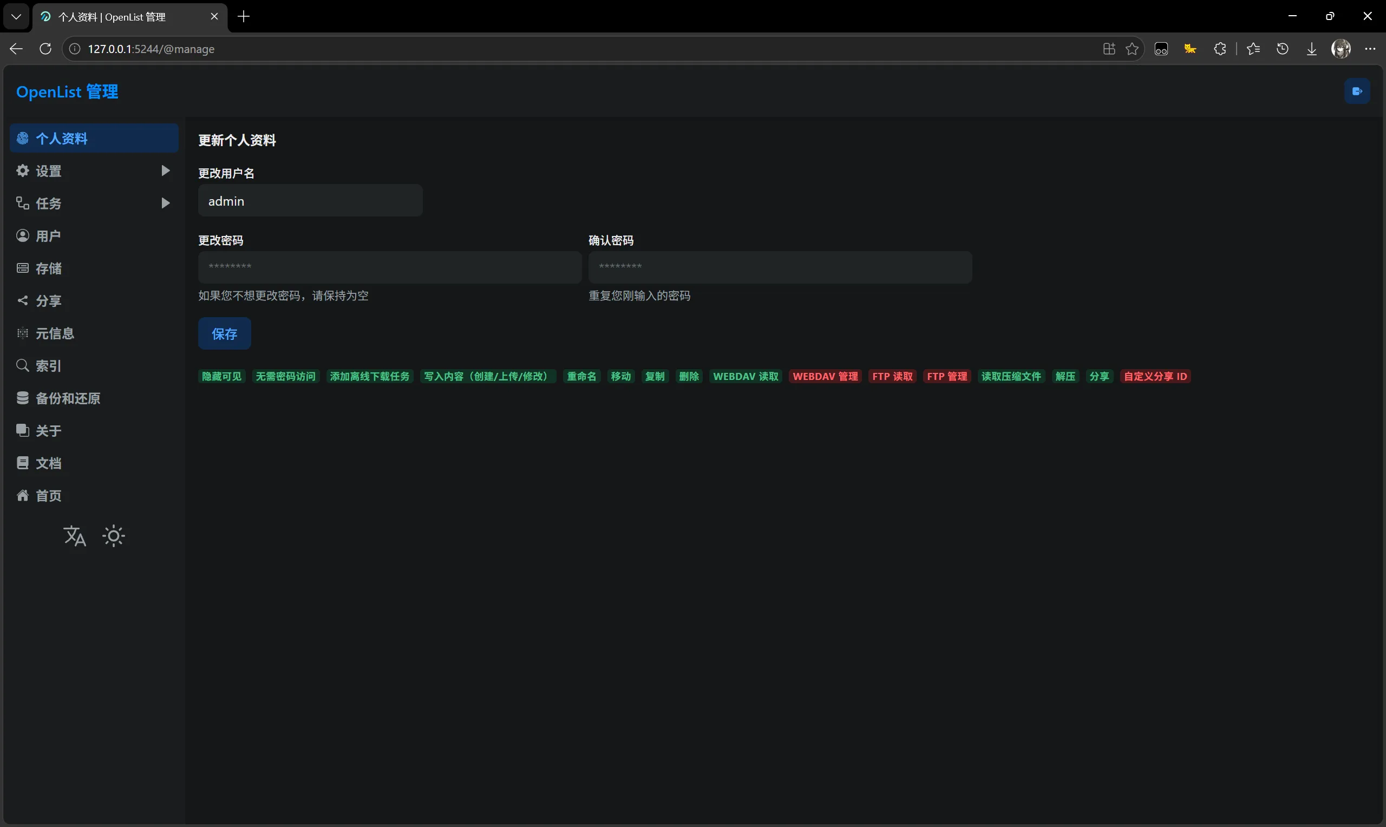Image resolution: width=1386 pixels, height=827 pixels.
Task: Click the WEBDAV 读取 badge
Action: point(746,377)
